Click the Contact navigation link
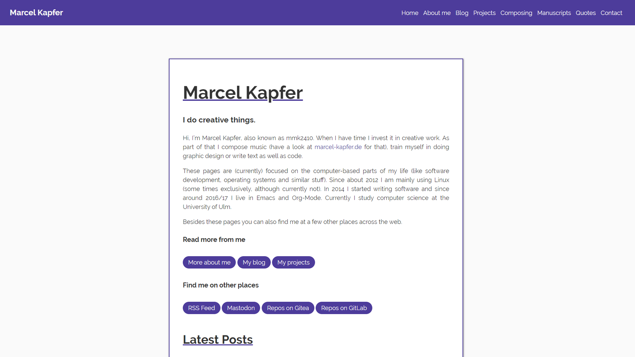This screenshot has width=635, height=357. click(611, 13)
